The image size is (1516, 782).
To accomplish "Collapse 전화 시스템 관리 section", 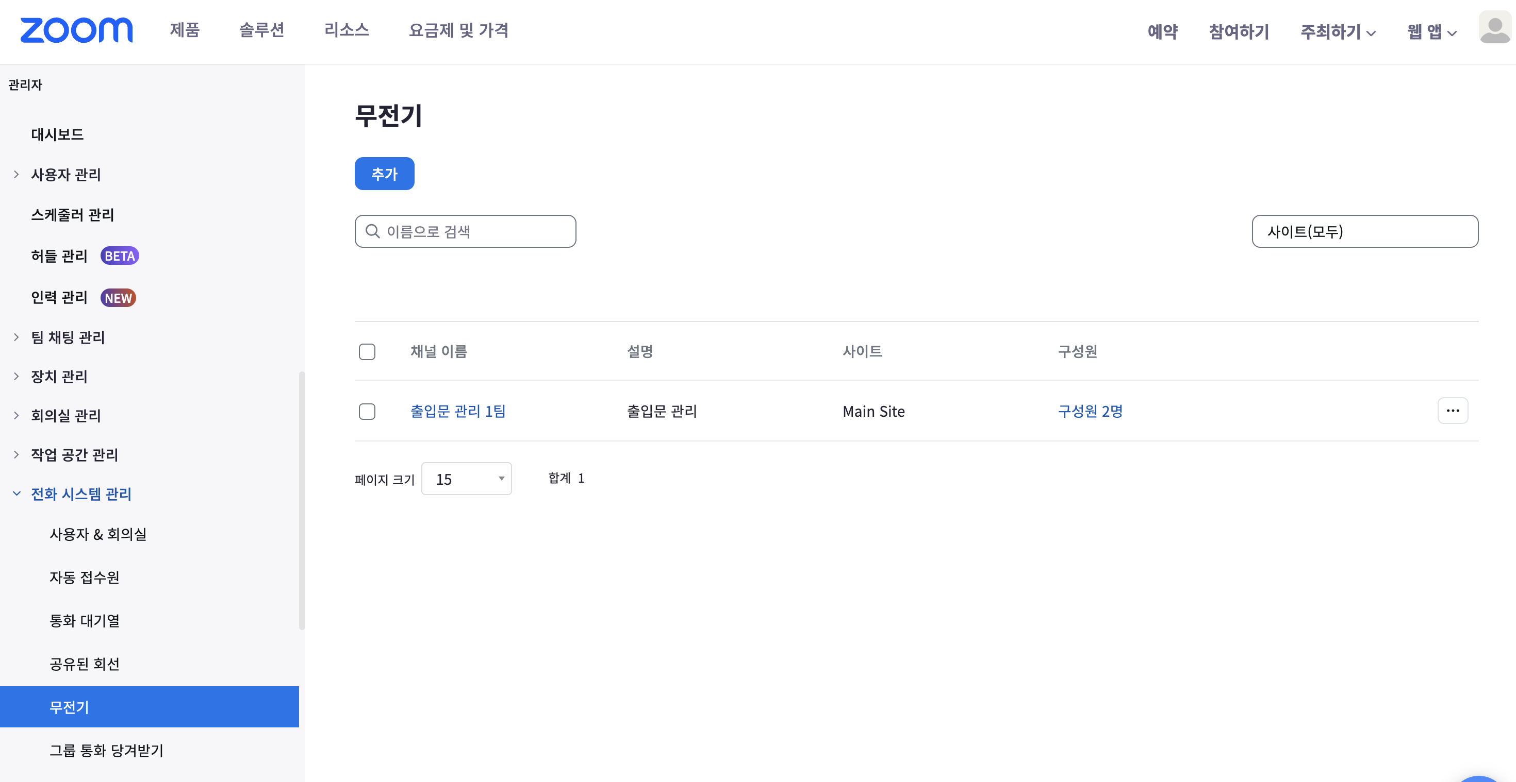I will [x=17, y=494].
